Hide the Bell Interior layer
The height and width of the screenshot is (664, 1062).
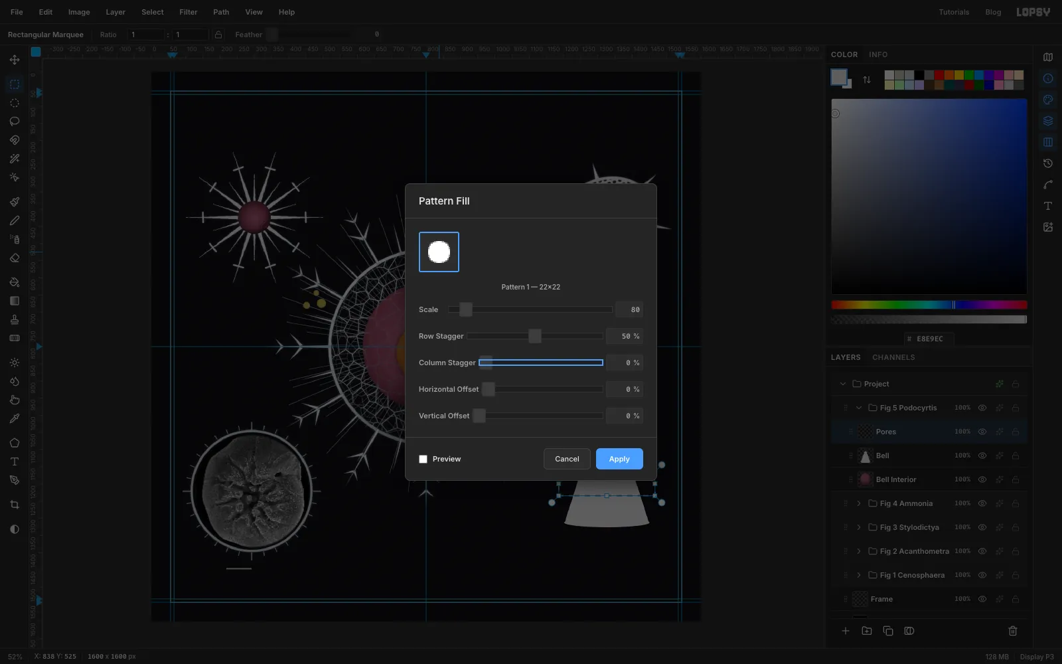click(982, 479)
